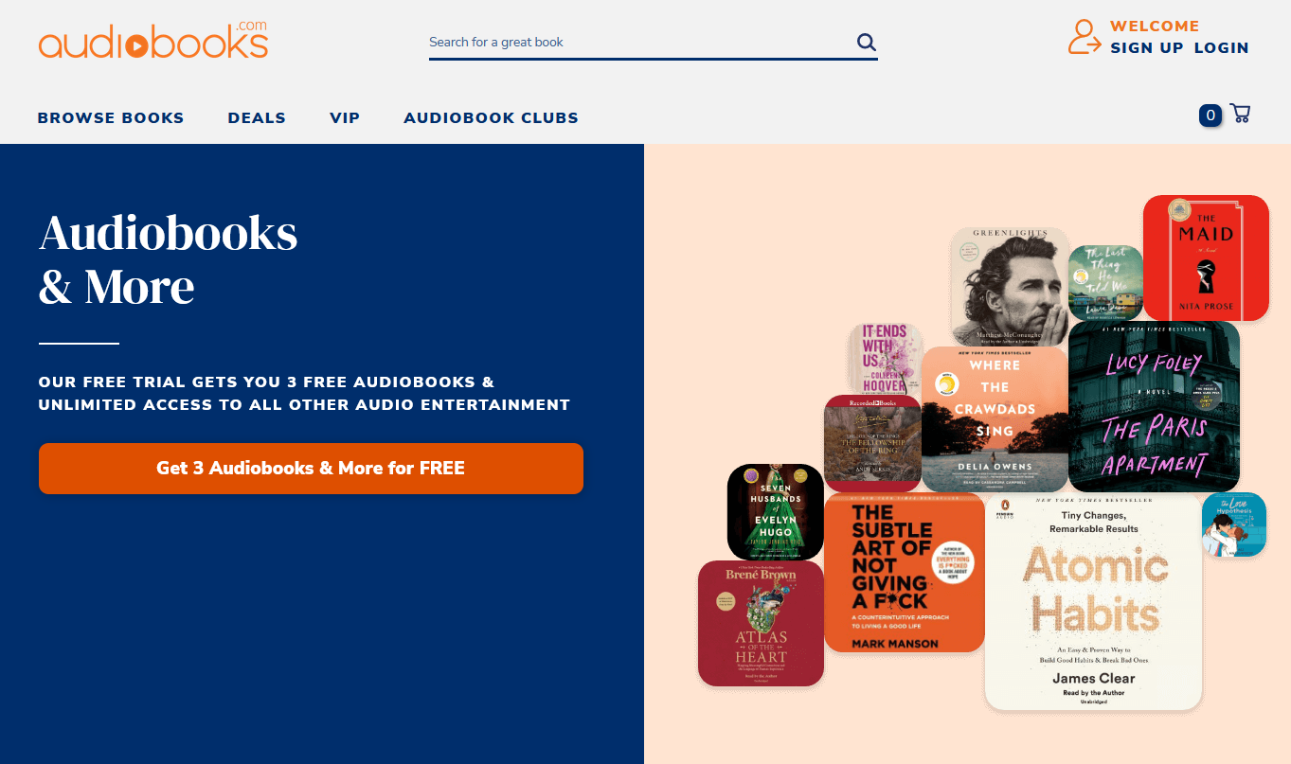Select The Paris Apartment cover

(1154, 406)
